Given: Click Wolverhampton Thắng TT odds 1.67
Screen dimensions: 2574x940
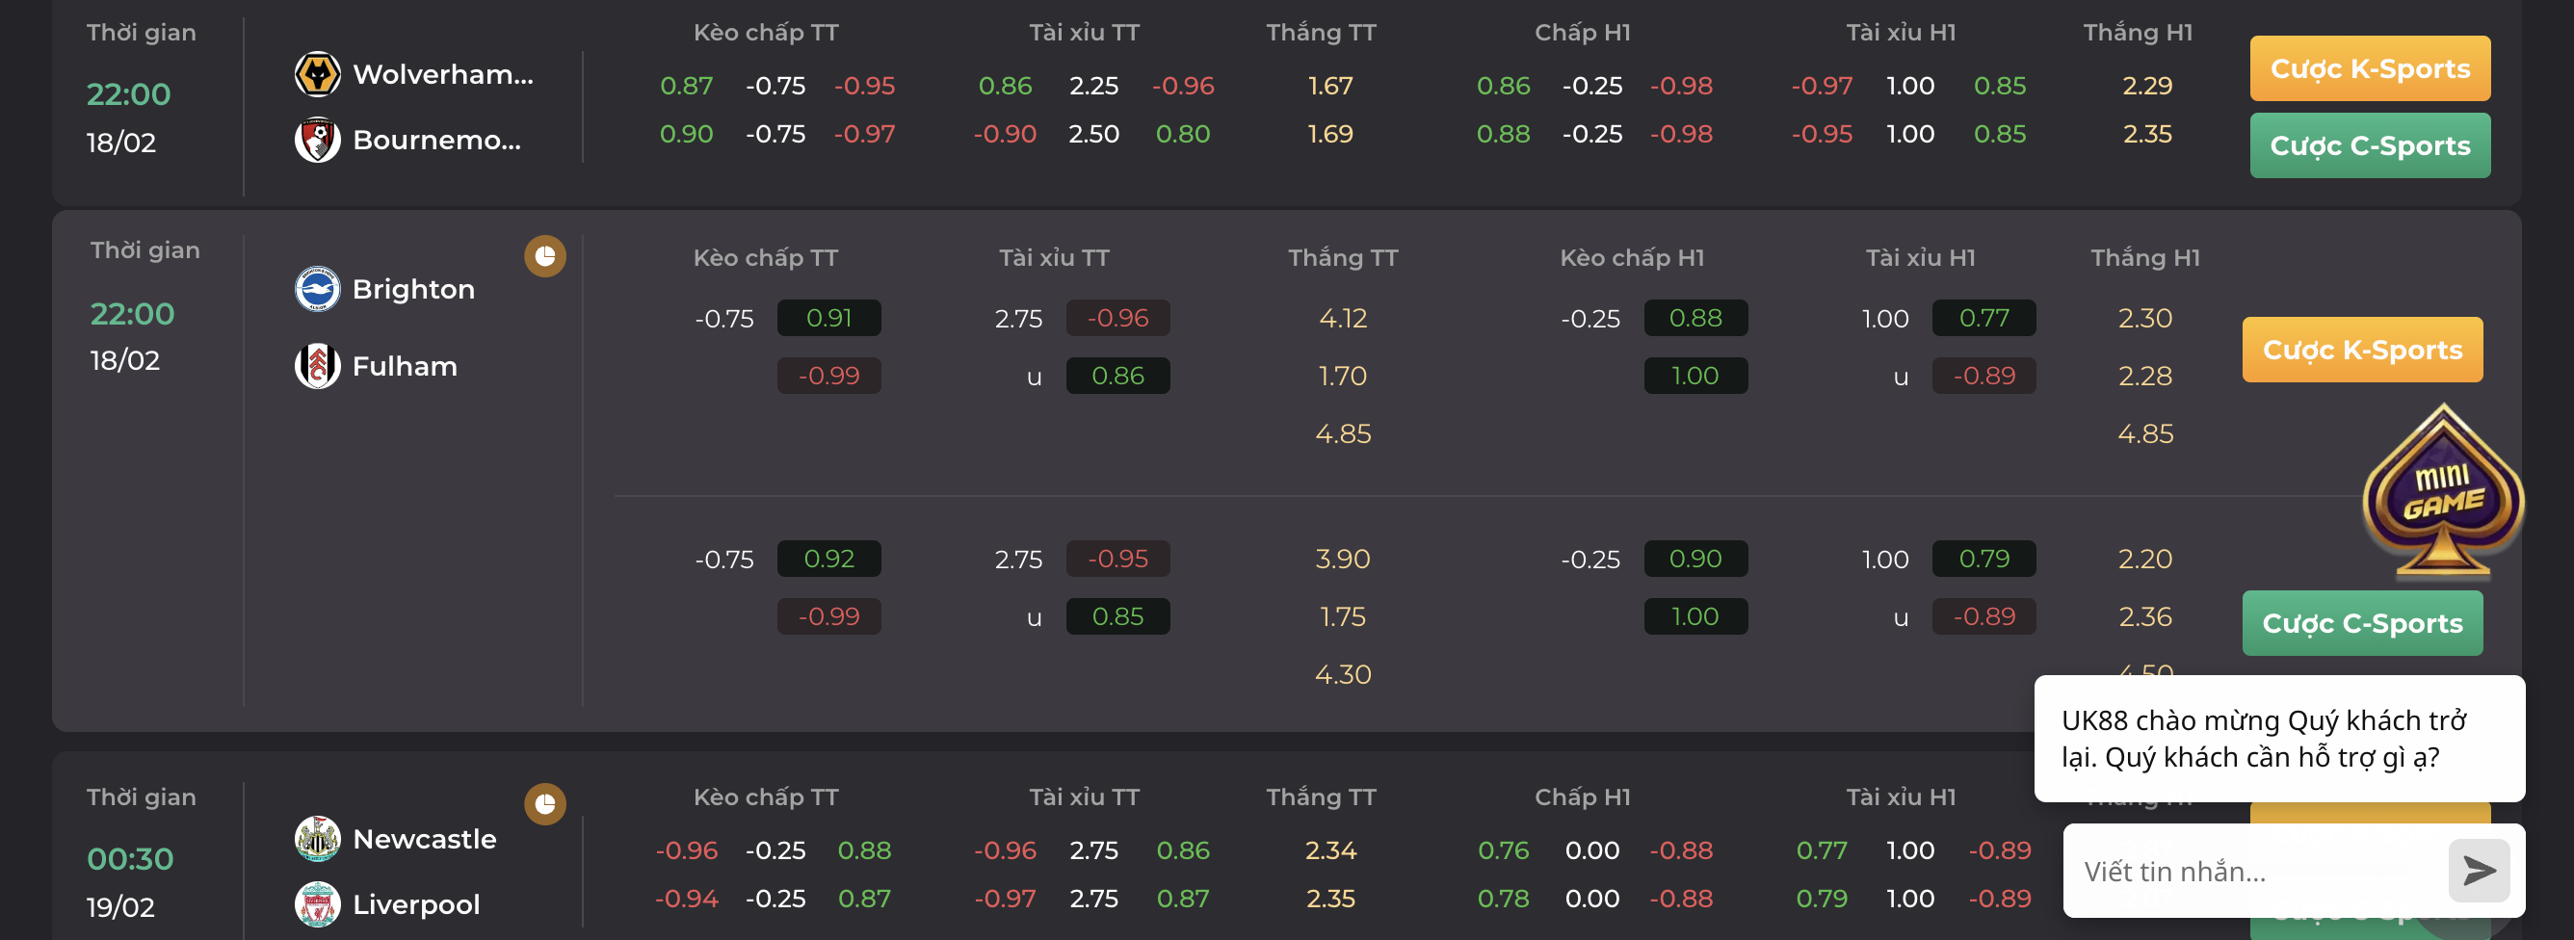Looking at the screenshot, I should tap(1330, 86).
